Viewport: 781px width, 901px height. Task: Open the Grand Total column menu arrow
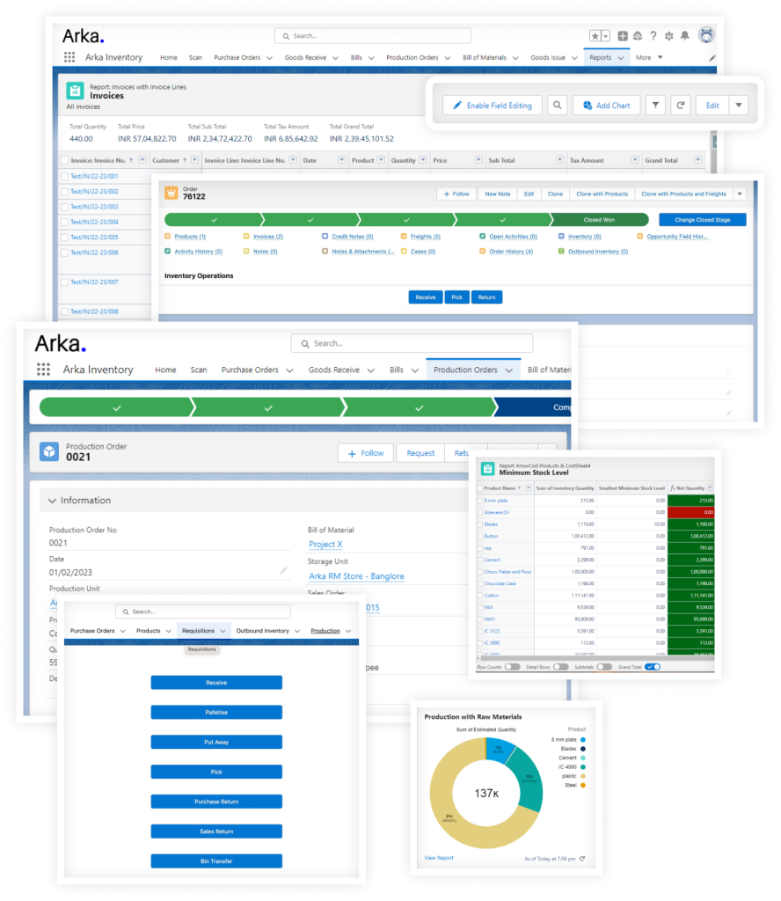tap(697, 160)
